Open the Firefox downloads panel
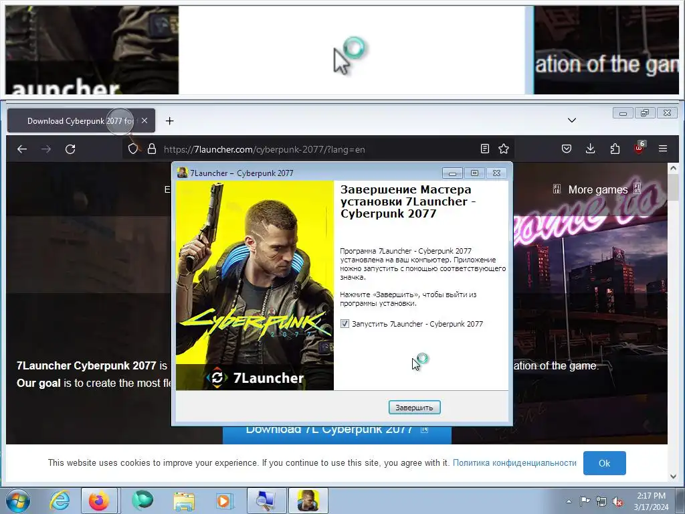The image size is (685, 514). 590,149
